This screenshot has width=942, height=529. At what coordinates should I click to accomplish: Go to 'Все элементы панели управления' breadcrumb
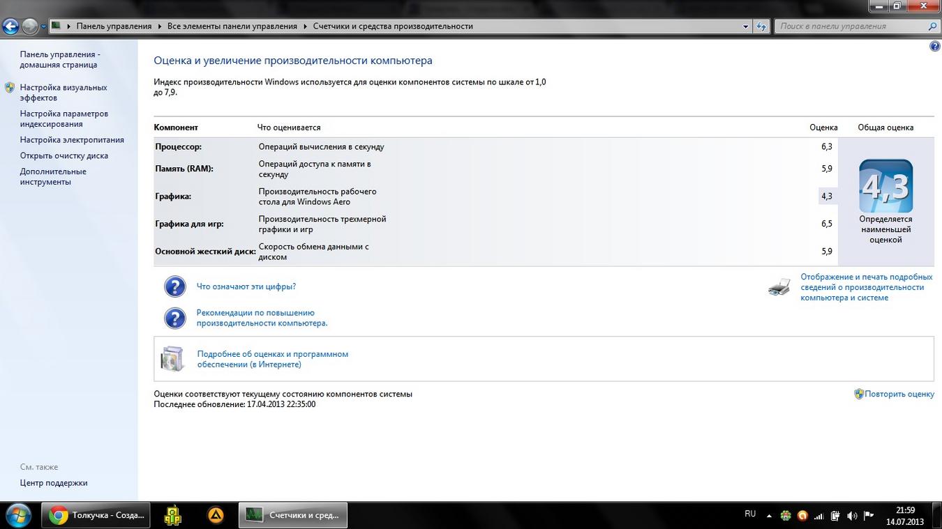pyautogui.click(x=232, y=26)
